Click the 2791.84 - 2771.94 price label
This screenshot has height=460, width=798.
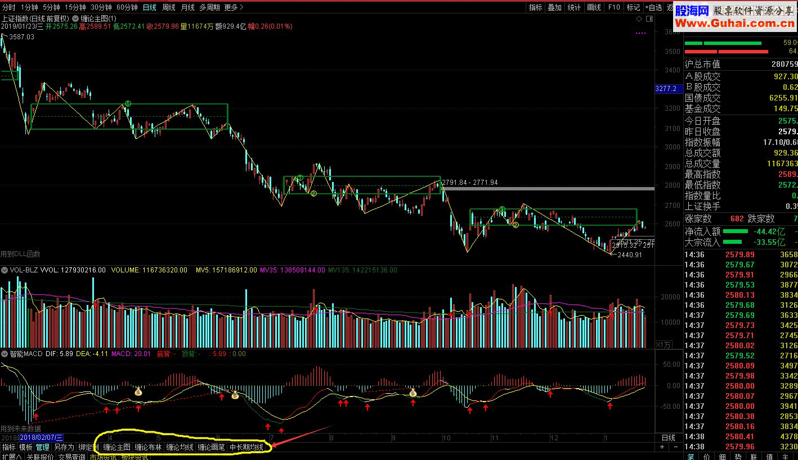(470, 183)
